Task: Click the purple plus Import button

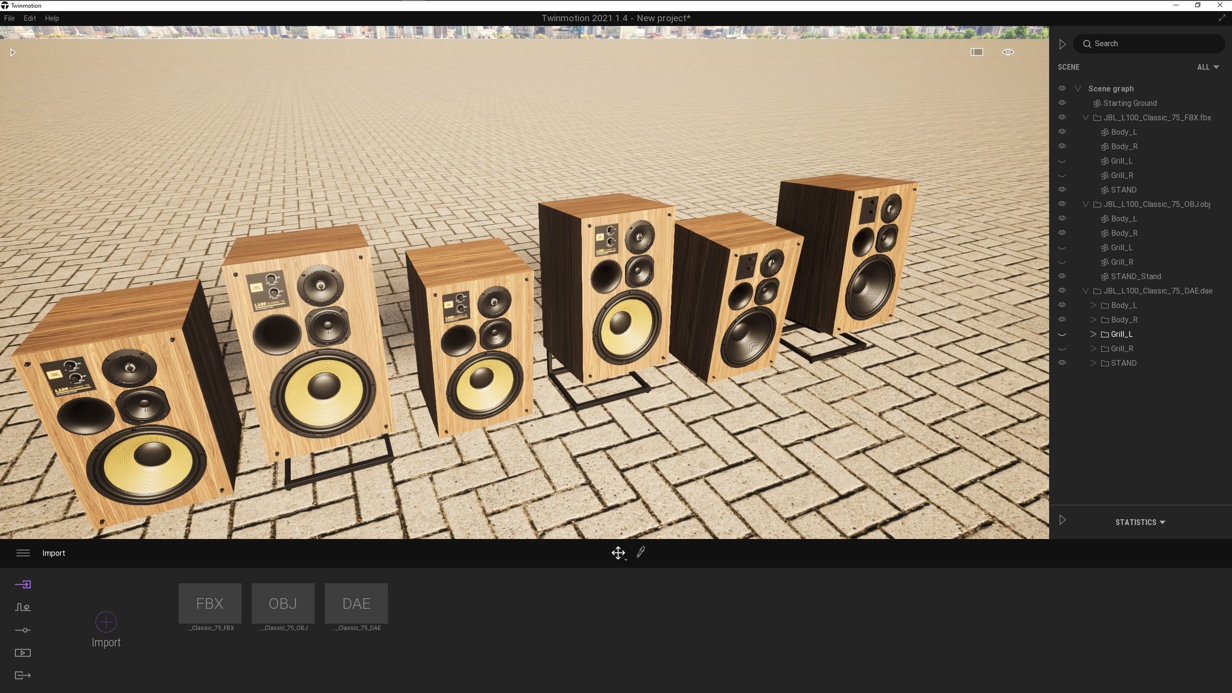Action: point(106,622)
